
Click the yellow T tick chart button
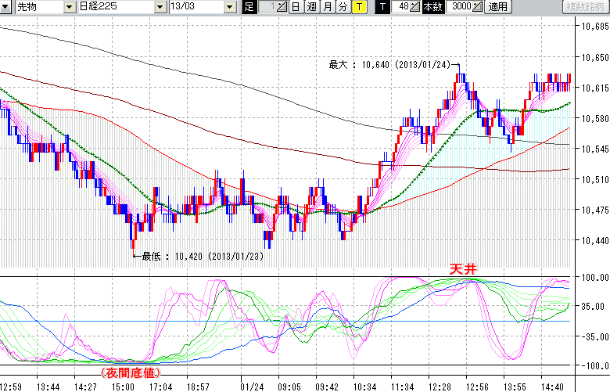coord(359,7)
